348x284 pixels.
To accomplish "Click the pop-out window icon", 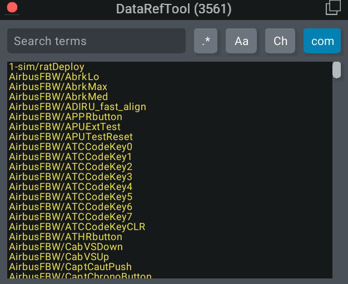I will (332, 7).
